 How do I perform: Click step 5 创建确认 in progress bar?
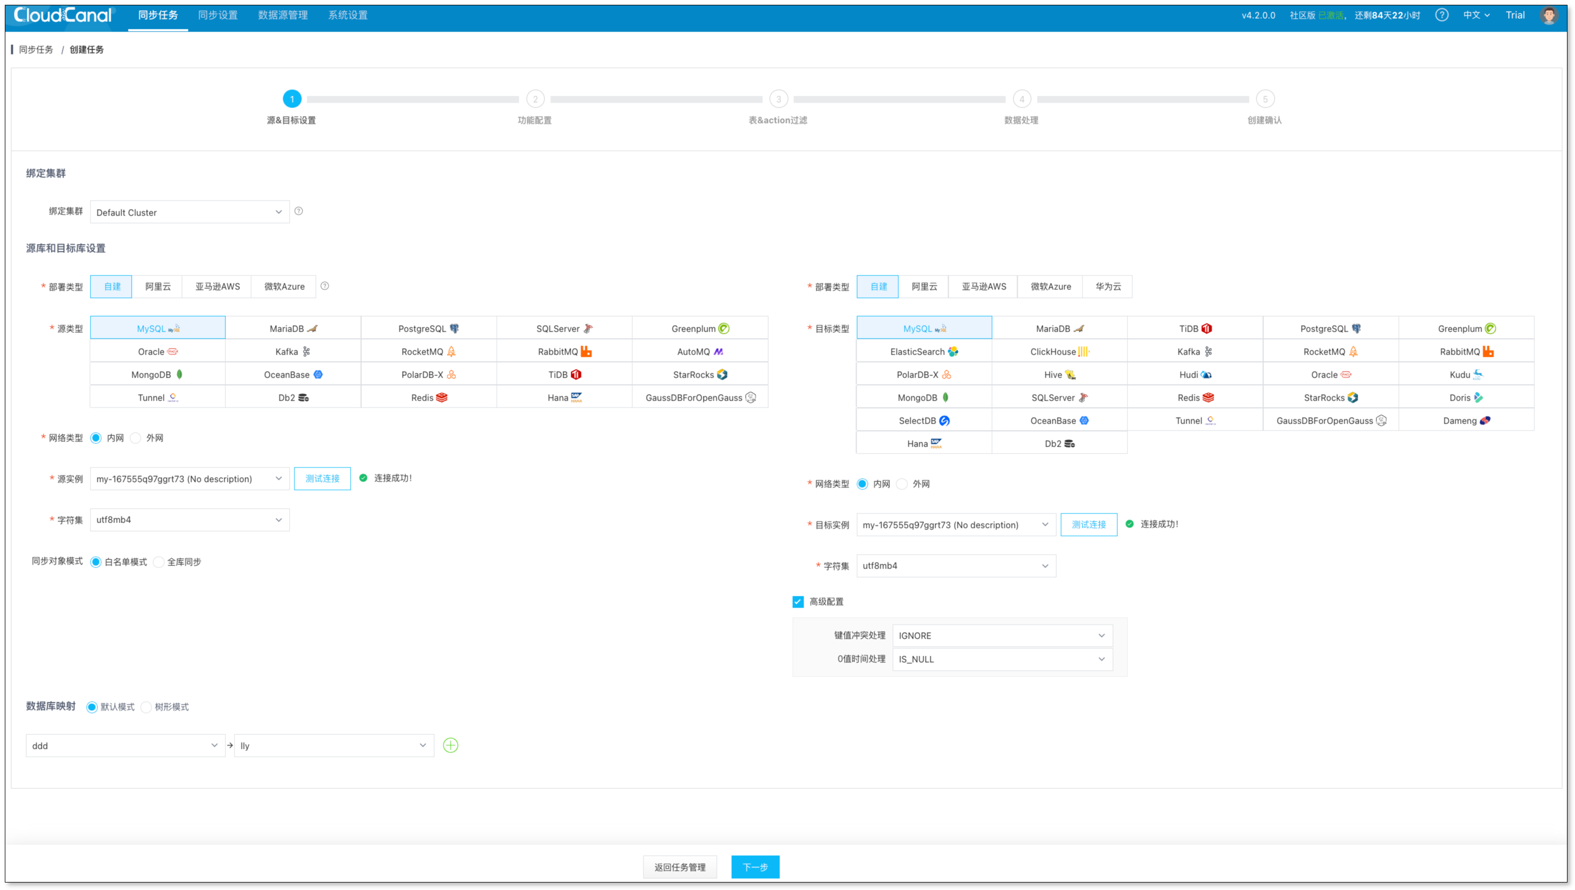(1265, 98)
